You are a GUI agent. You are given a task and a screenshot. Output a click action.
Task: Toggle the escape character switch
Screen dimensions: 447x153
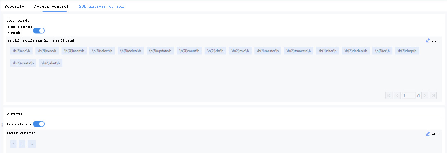click(x=39, y=124)
